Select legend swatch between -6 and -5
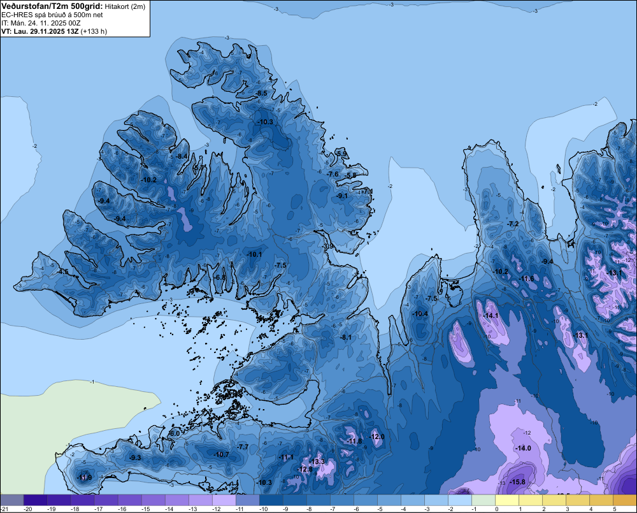637x513 pixels. tap(365, 500)
